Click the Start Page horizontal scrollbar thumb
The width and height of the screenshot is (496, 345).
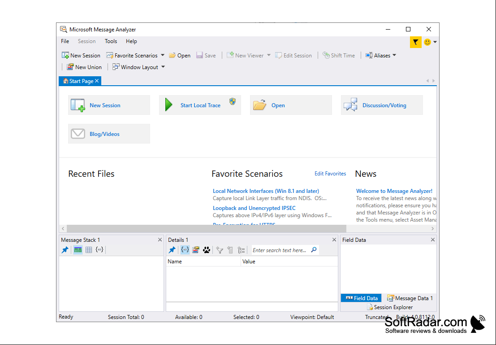pyautogui.click(x=207, y=228)
